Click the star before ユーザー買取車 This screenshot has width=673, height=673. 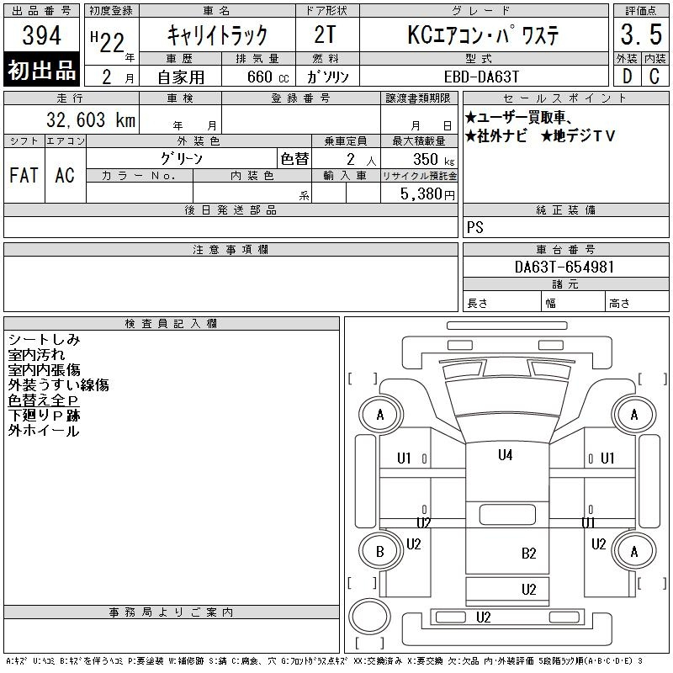(471, 119)
